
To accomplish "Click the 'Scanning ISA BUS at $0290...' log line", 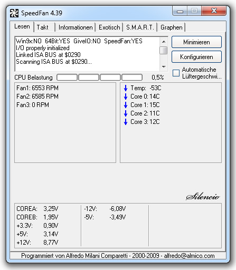I will [54, 62].
